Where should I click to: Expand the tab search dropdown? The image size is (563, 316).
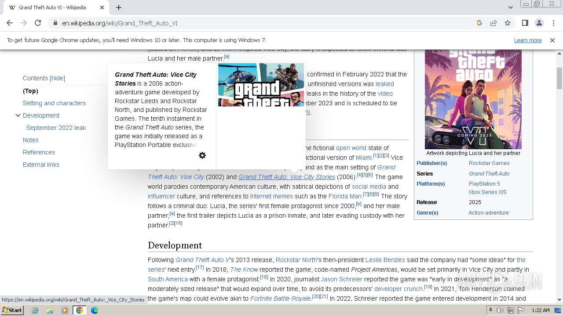510,7
